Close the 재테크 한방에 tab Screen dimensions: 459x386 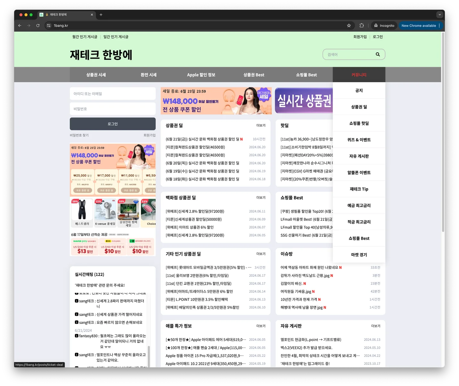coord(92,14)
